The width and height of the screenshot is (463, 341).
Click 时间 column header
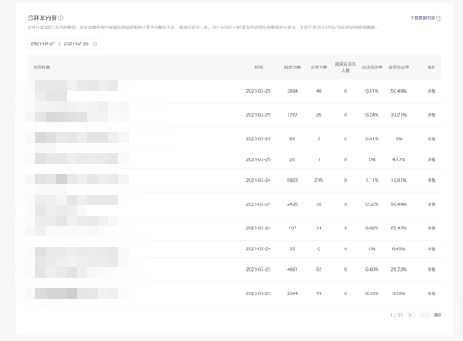point(258,68)
